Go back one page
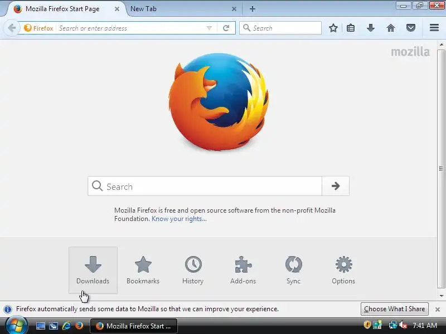446x334 pixels. coord(12,28)
